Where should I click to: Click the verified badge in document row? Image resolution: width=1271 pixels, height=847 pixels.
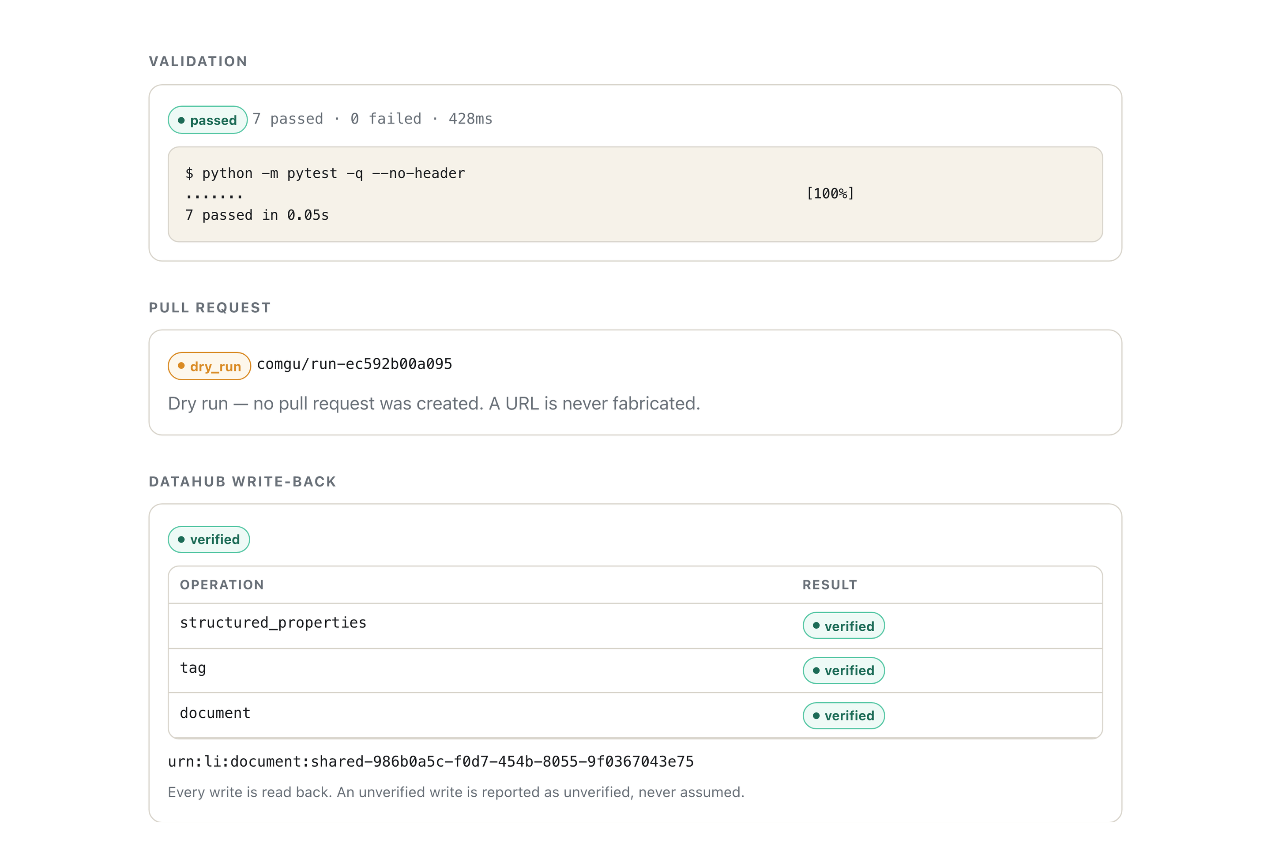pos(843,716)
